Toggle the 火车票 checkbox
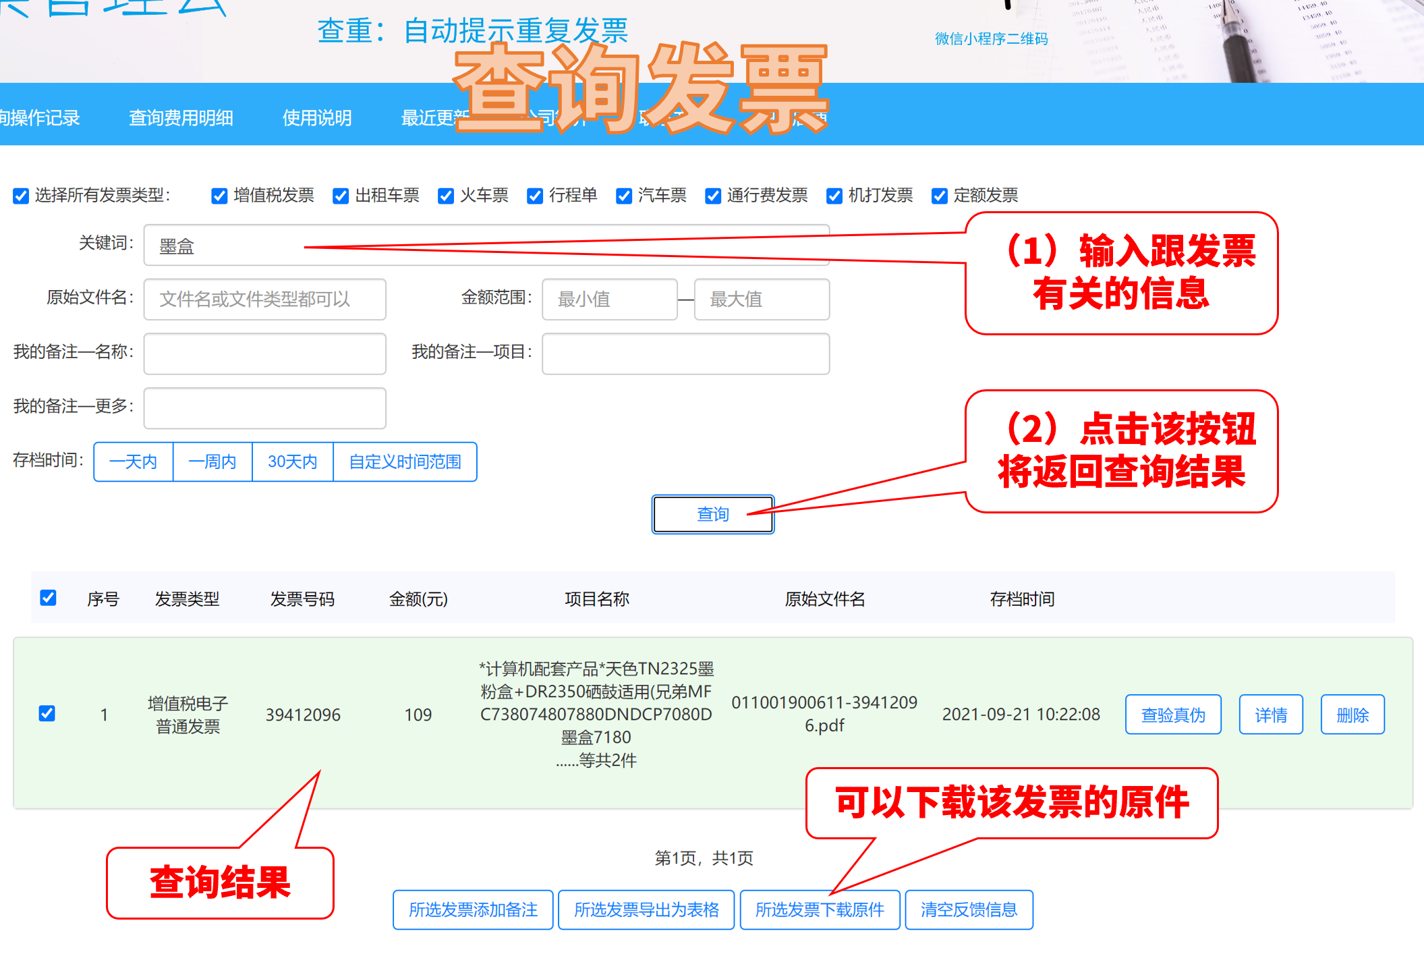 [446, 196]
